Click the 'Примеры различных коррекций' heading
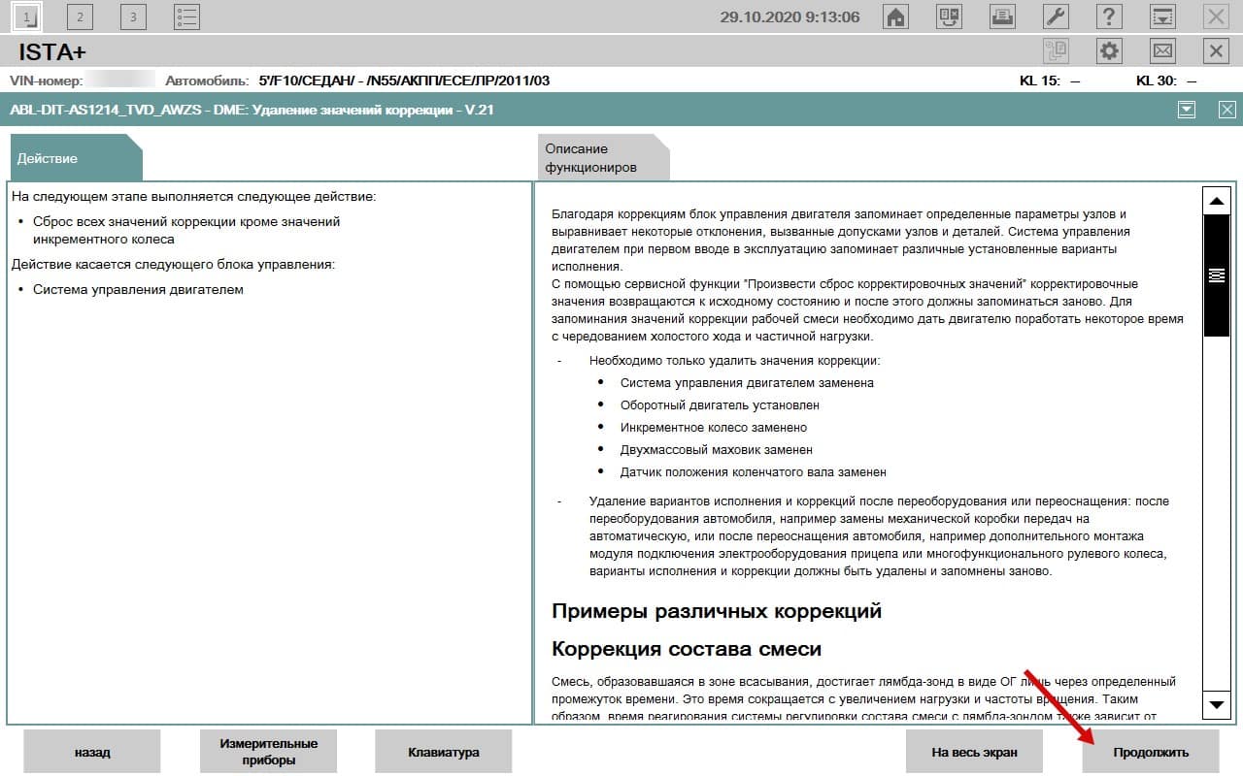The image size is (1243, 776). pyautogui.click(x=717, y=611)
